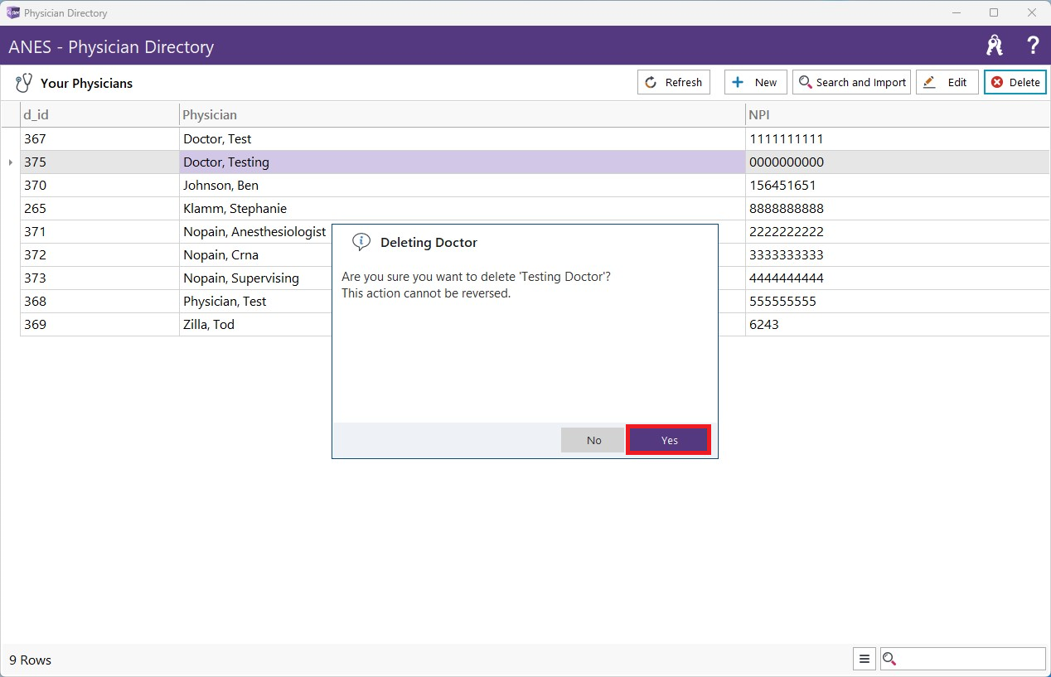Click the Delete button in toolbar

click(1015, 82)
